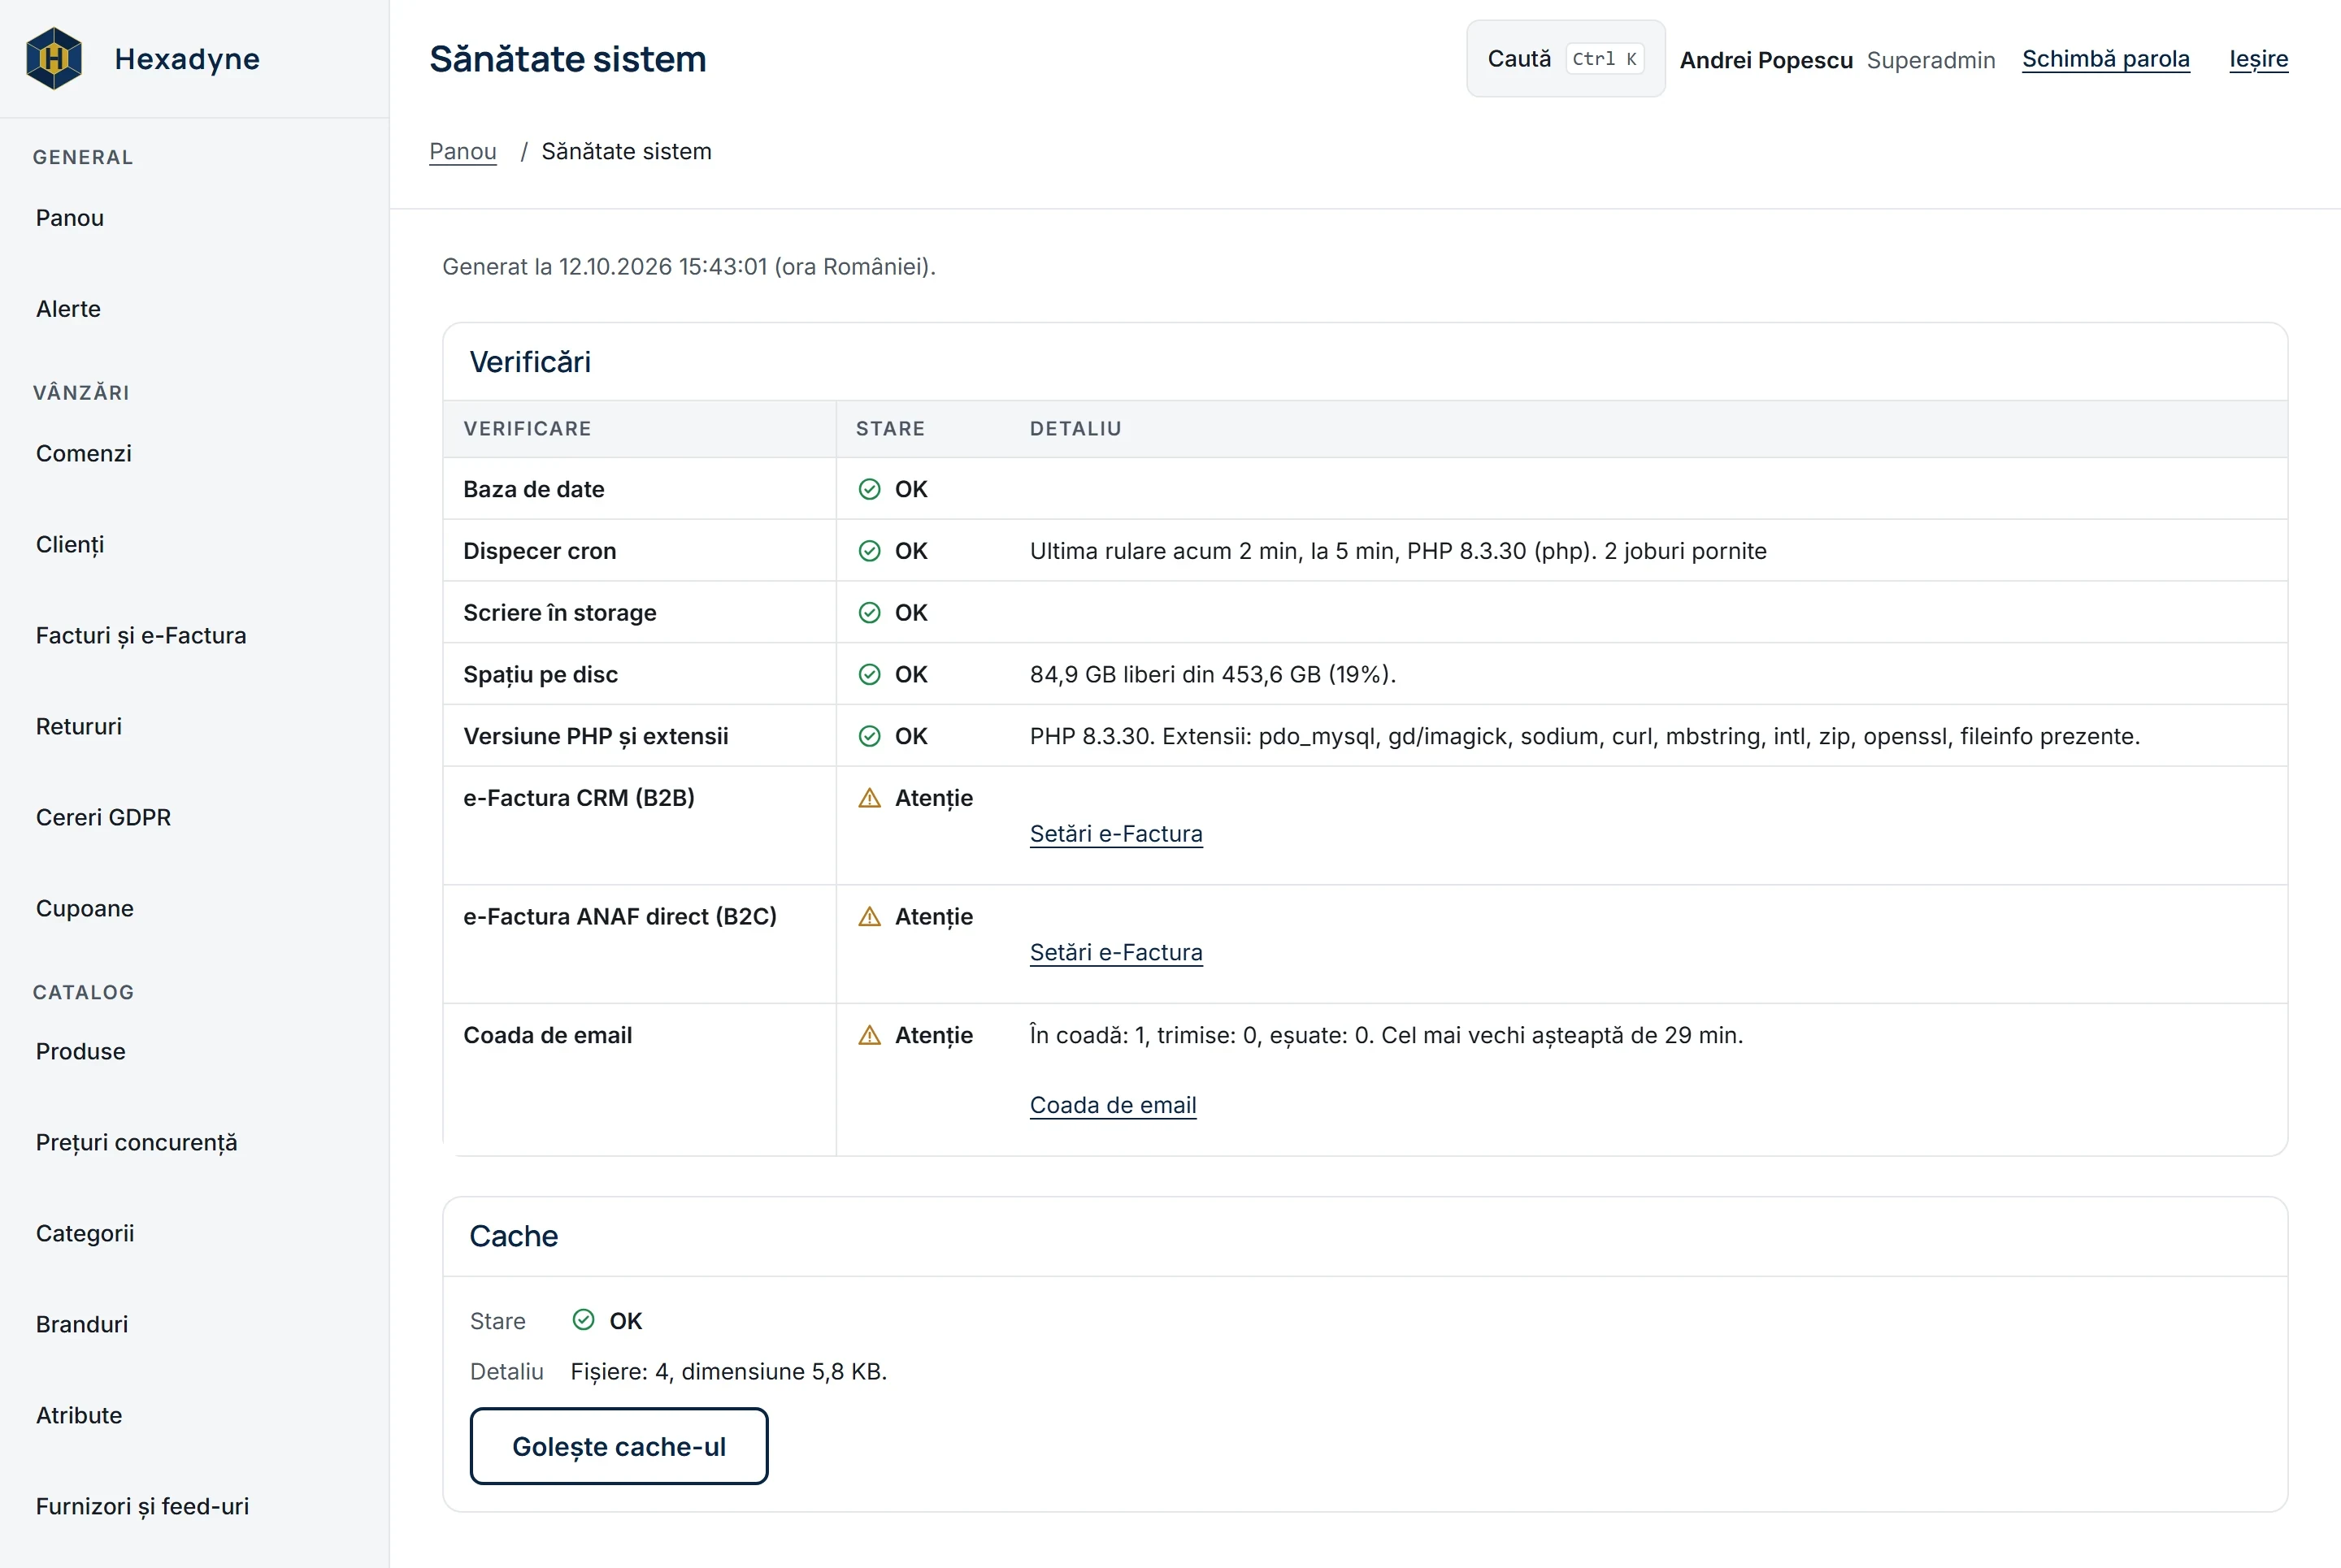Click the OK check icon for Spațiu pe disc

click(870, 674)
